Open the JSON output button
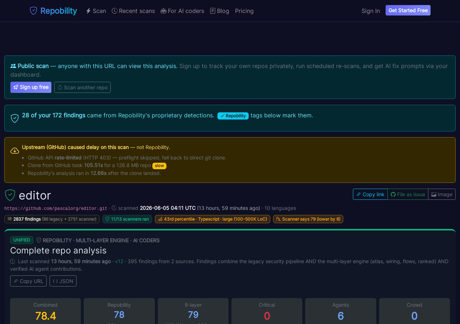460x324 pixels. 63,281
